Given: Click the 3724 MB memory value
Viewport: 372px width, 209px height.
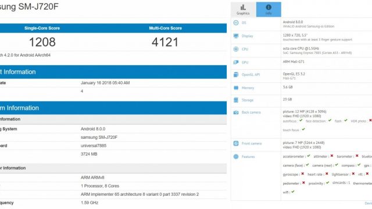Looking at the screenshot, I should 89,154.
